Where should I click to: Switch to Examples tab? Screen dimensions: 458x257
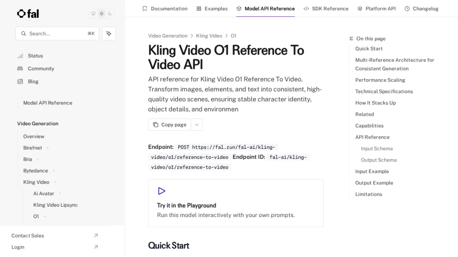coord(212,8)
